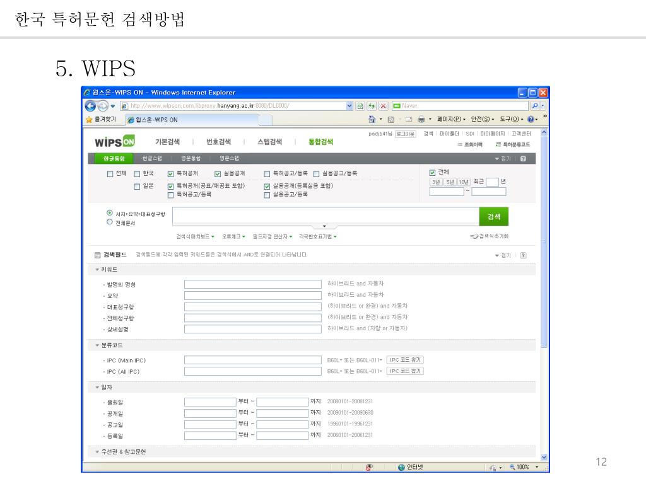The height and width of the screenshot is (484, 646).
Task: Click the help icon in the gray tab bar
Action: [x=523, y=158]
